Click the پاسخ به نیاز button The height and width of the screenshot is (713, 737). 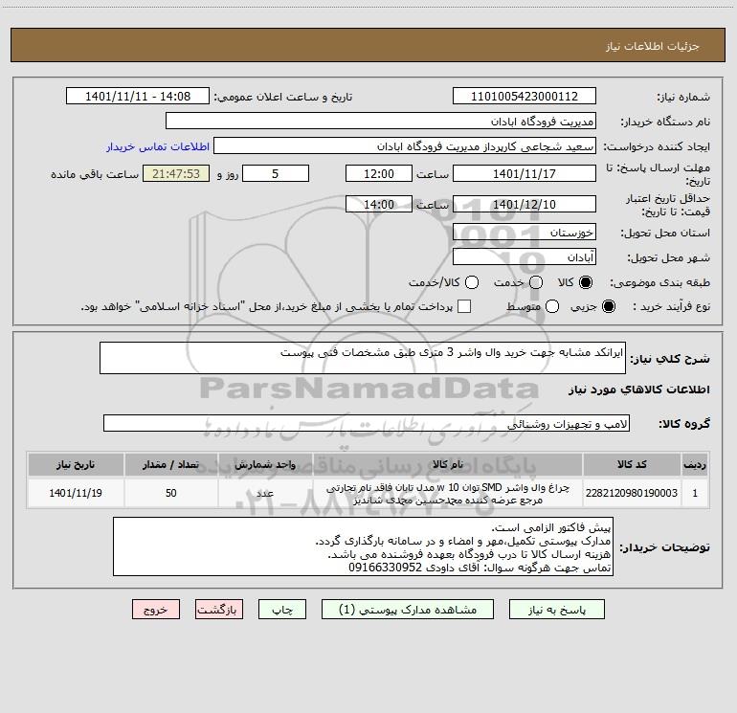tap(556, 610)
